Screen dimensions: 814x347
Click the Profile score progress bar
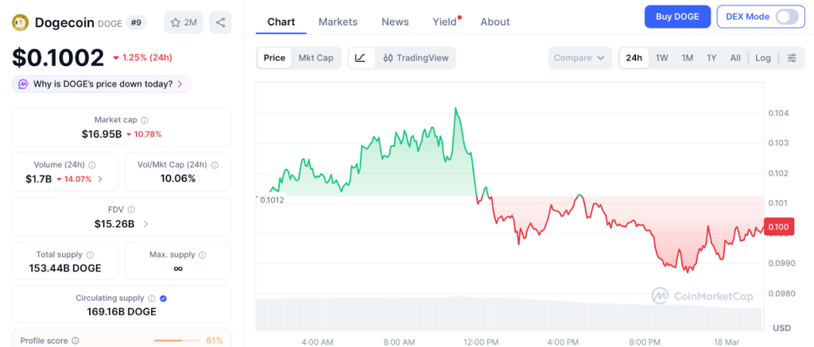177,341
